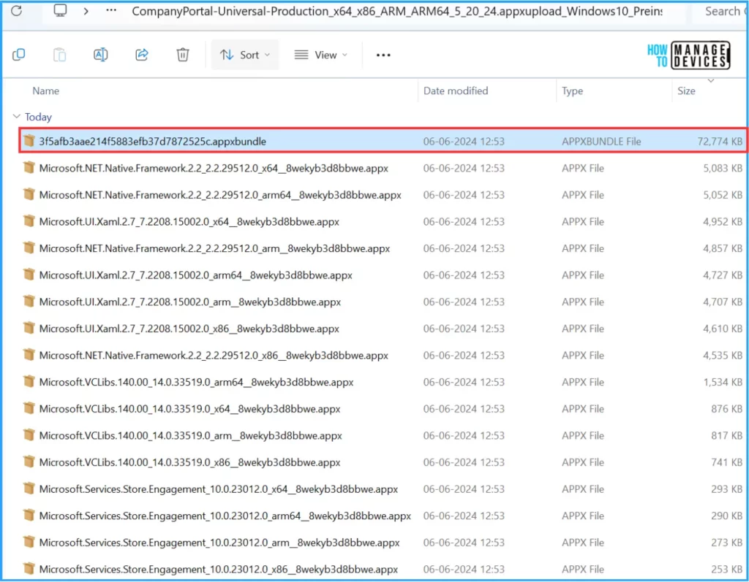749x582 pixels.
Task: Select Microsoft.VCLibs.140.00 arm_ appx file
Action: click(x=383, y=435)
